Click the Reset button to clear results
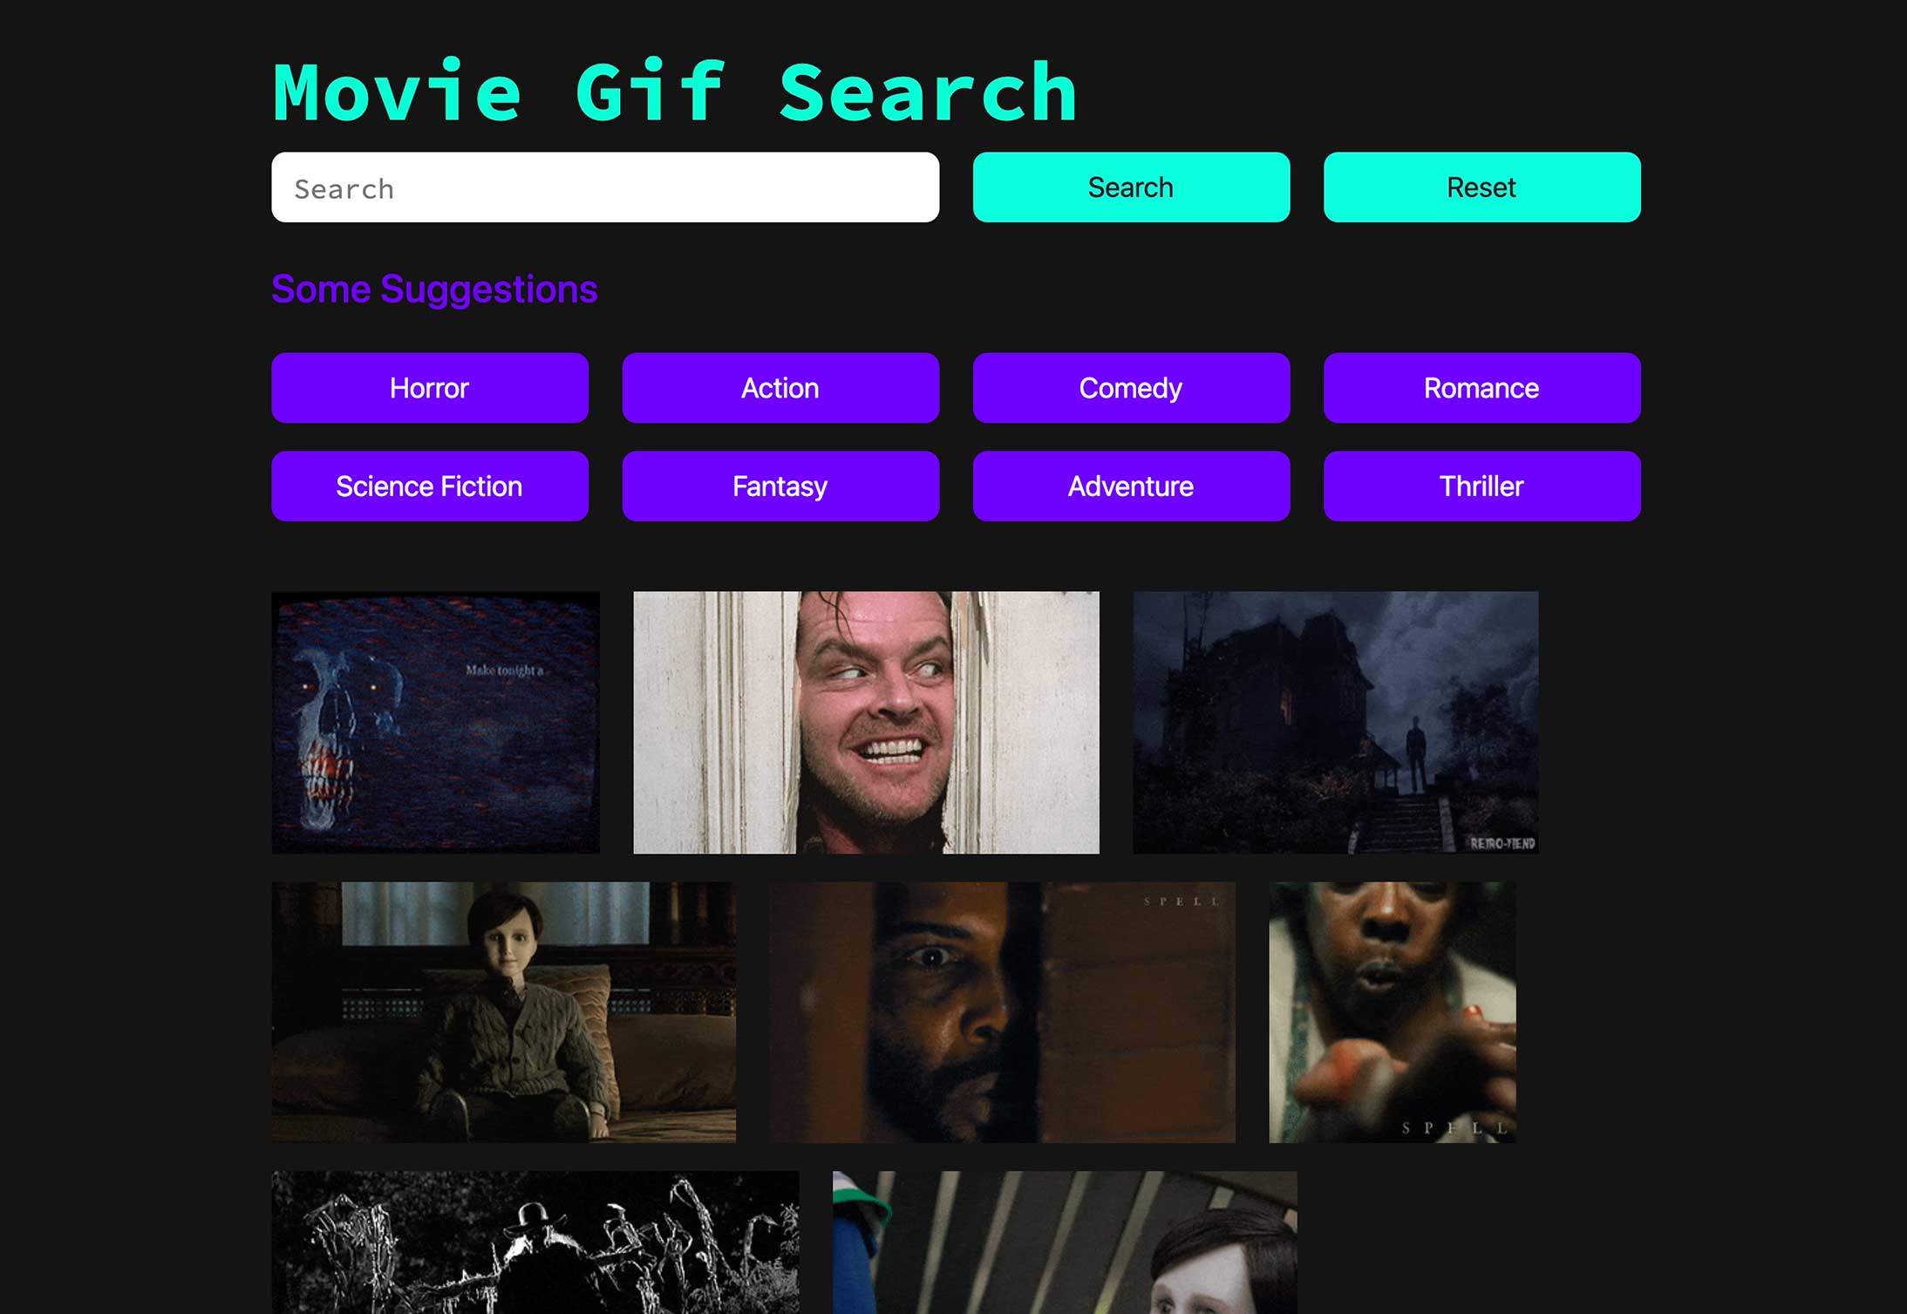 pyautogui.click(x=1481, y=187)
